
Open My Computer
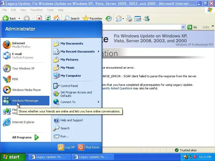(77, 76)
